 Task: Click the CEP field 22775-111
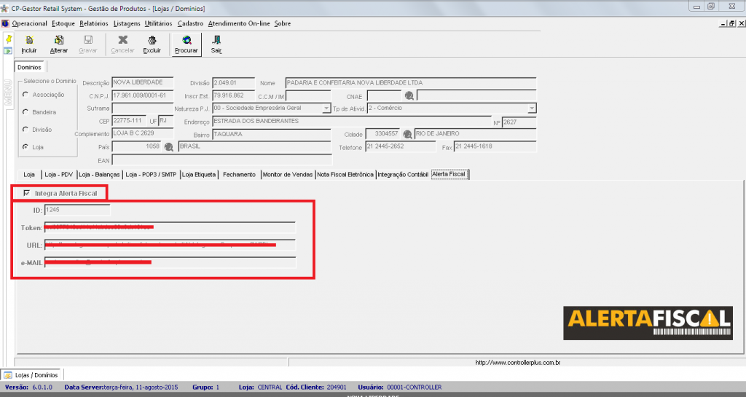[129, 121]
